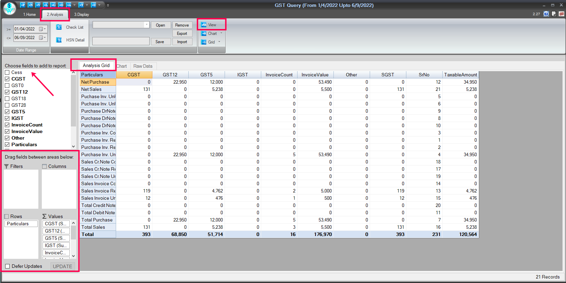Open the saved layout combo box dropdown
Screen dimensions: 566x283
click(147, 25)
